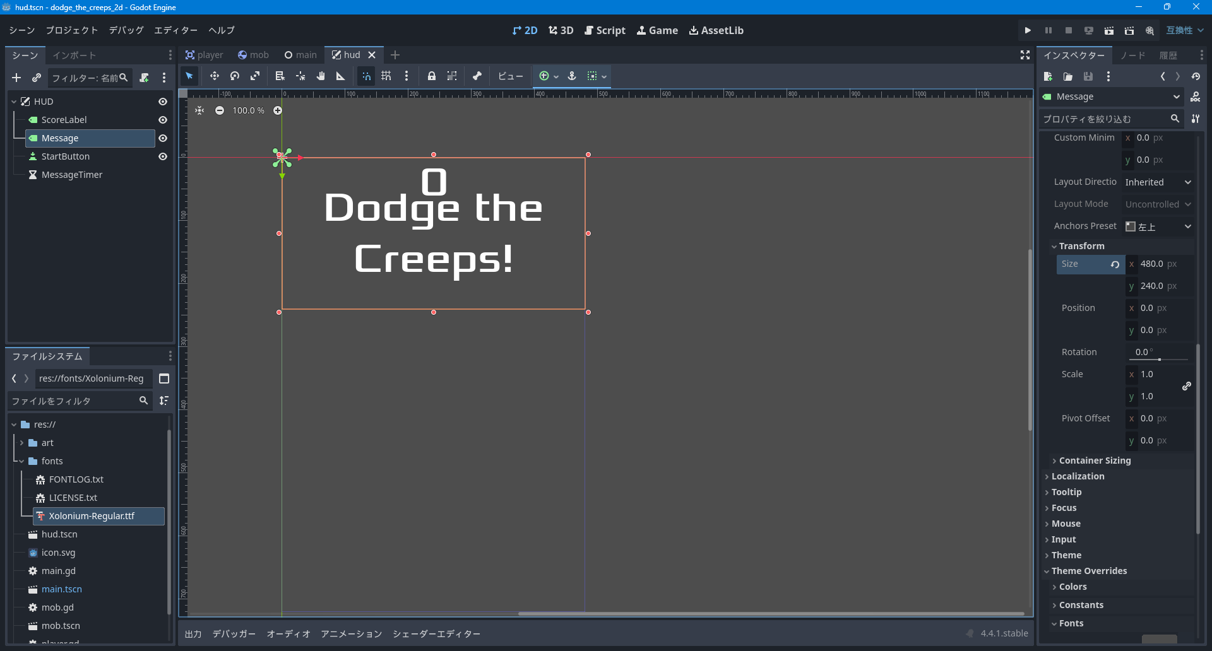Switch to the 3D workspace
This screenshot has height=651, width=1212.
tap(561, 30)
